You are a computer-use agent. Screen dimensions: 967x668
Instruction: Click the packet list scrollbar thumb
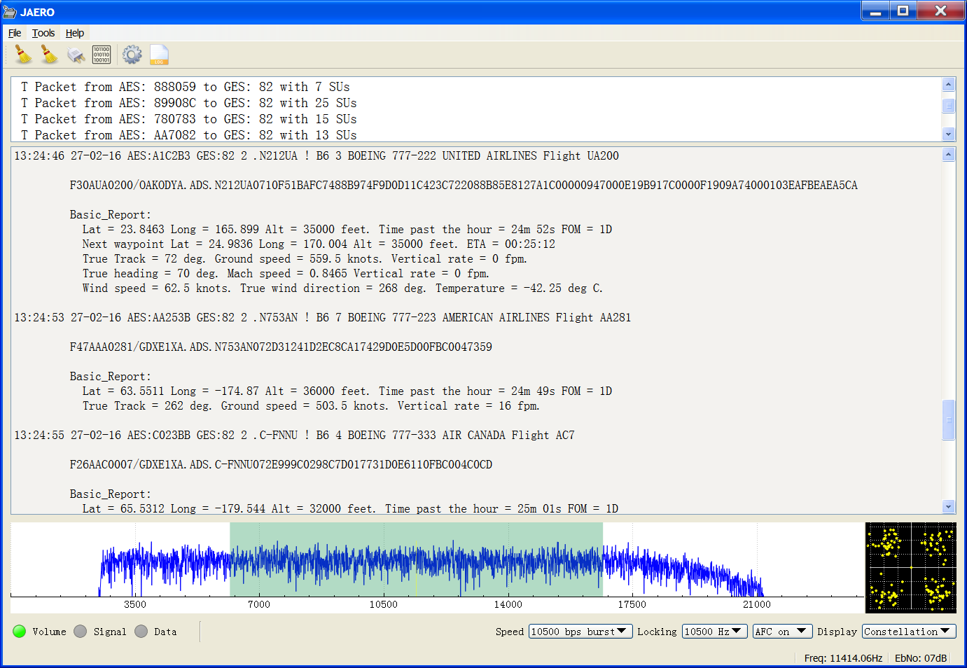tap(949, 106)
